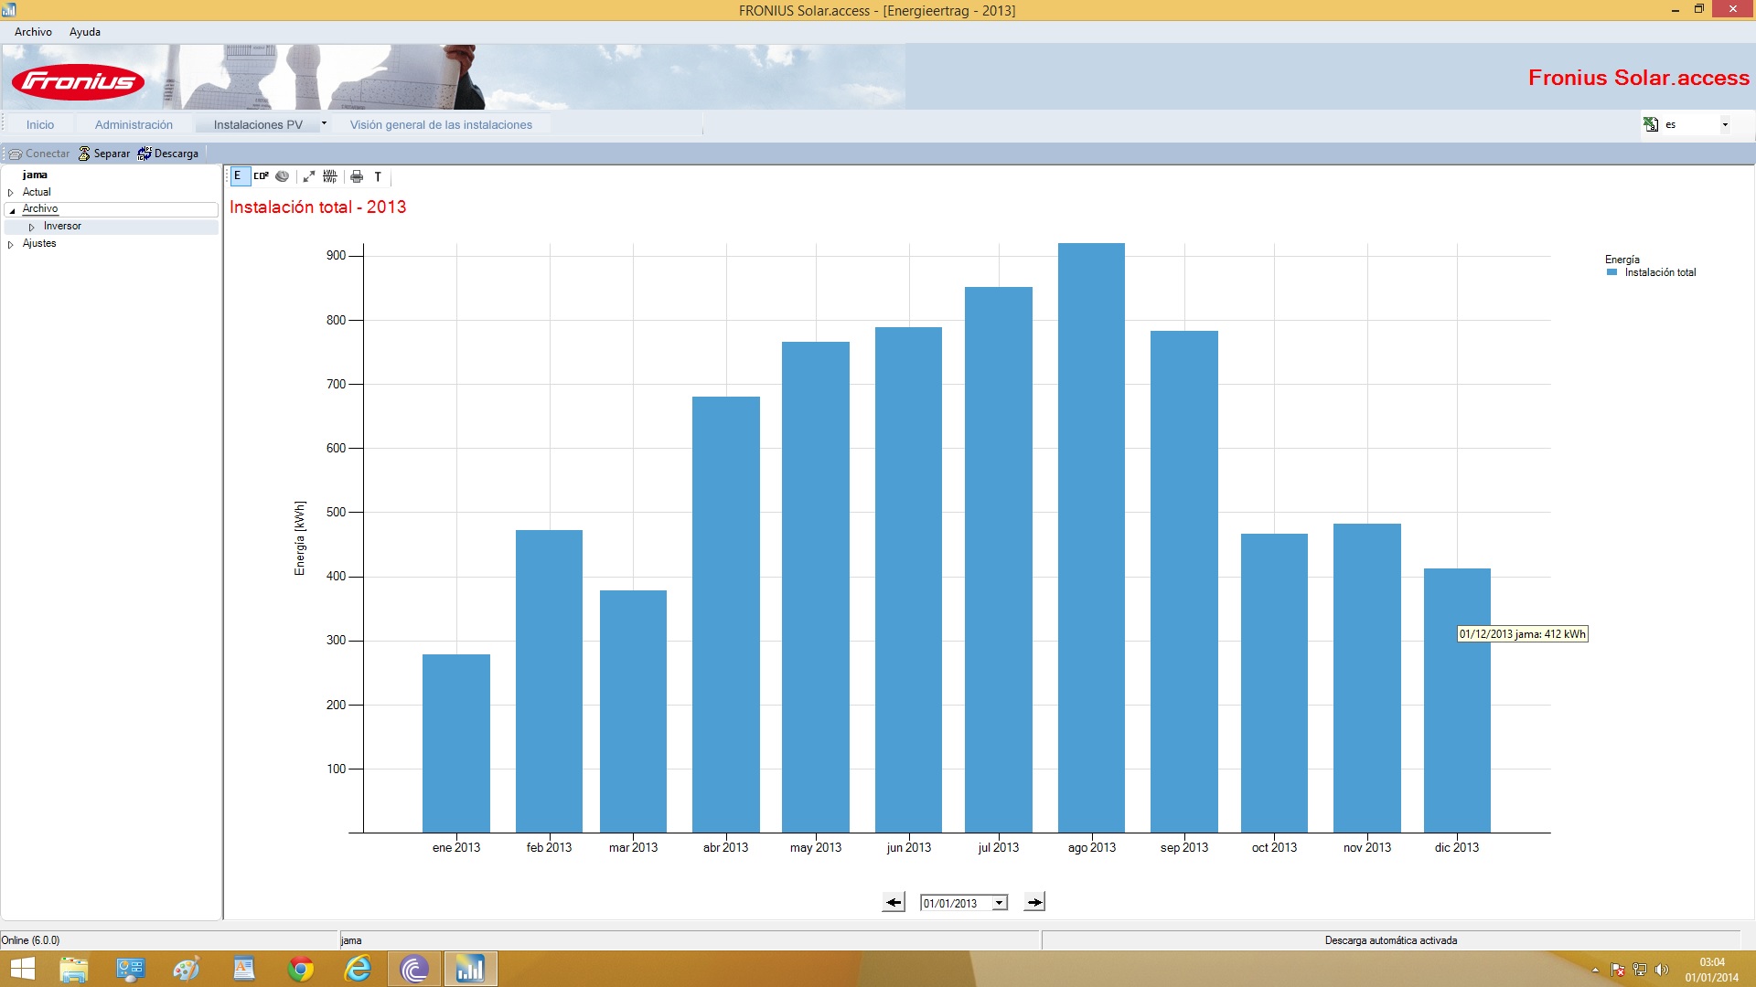Go to previous year with left arrow
Image resolution: width=1756 pixels, height=987 pixels.
pyautogui.click(x=894, y=902)
